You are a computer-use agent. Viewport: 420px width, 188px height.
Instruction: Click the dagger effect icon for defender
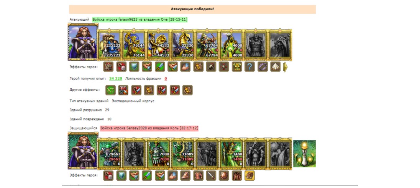(x=211, y=176)
